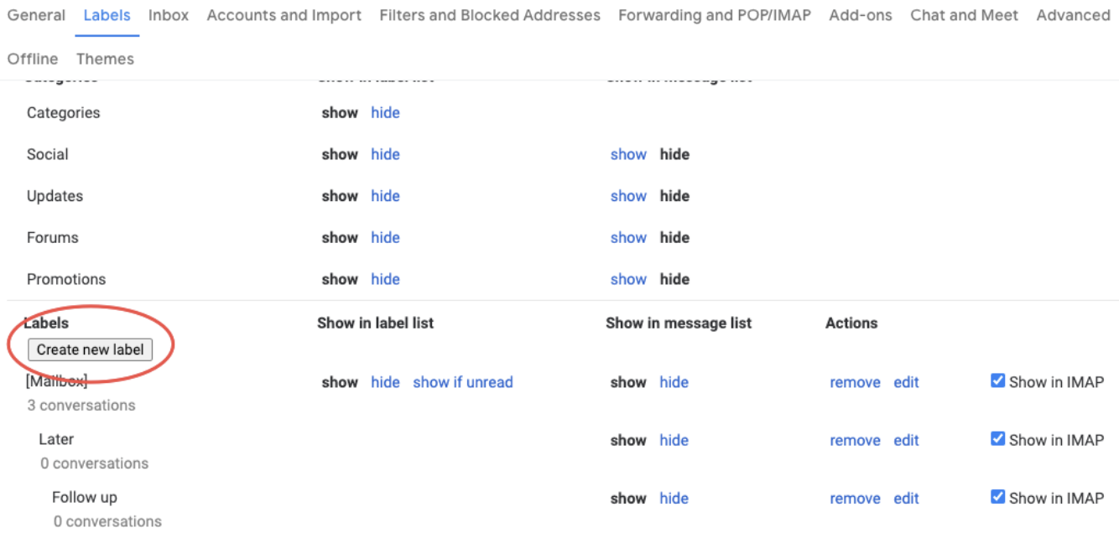1119x538 pixels.
Task: Open Filters and Blocked Addresses tab
Action: (x=490, y=15)
